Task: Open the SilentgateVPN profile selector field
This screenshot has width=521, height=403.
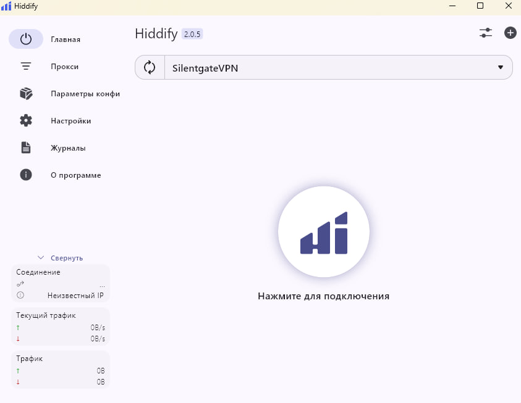Action: [x=338, y=67]
